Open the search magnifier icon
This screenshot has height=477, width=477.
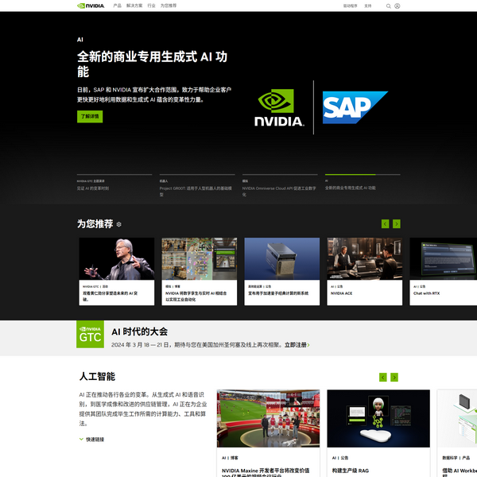click(389, 6)
